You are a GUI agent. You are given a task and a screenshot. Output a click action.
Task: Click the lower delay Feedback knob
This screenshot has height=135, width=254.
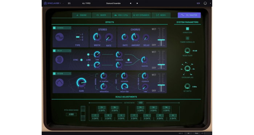(119, 65)
